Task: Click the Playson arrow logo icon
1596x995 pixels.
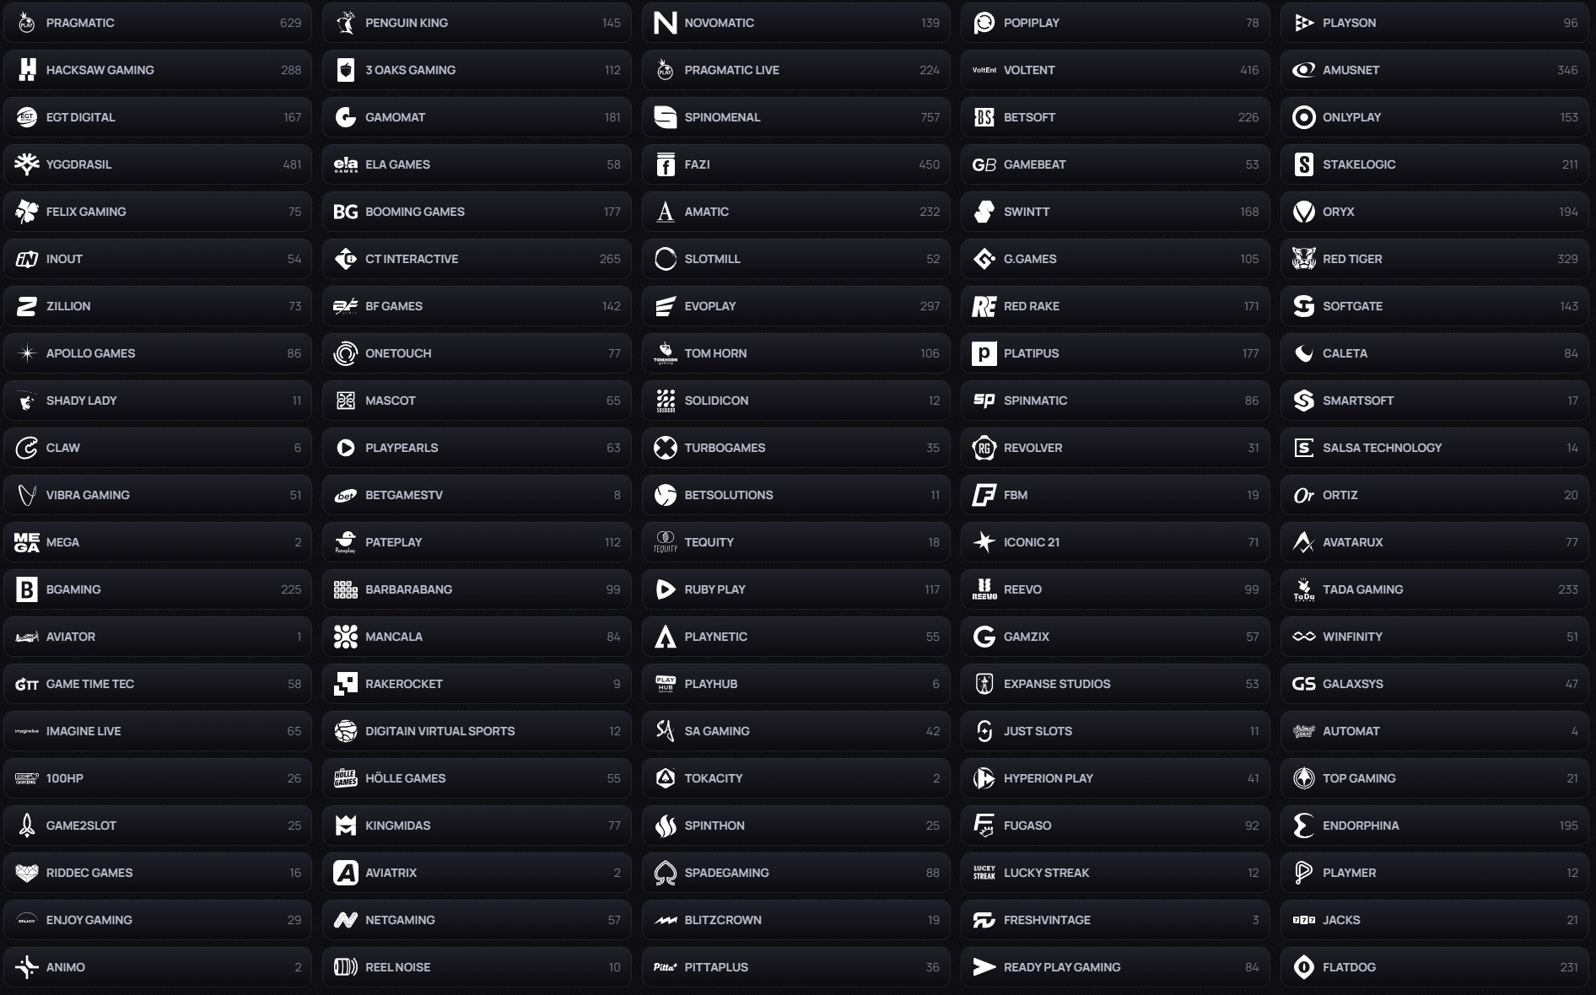Action: coord(1304,23)
